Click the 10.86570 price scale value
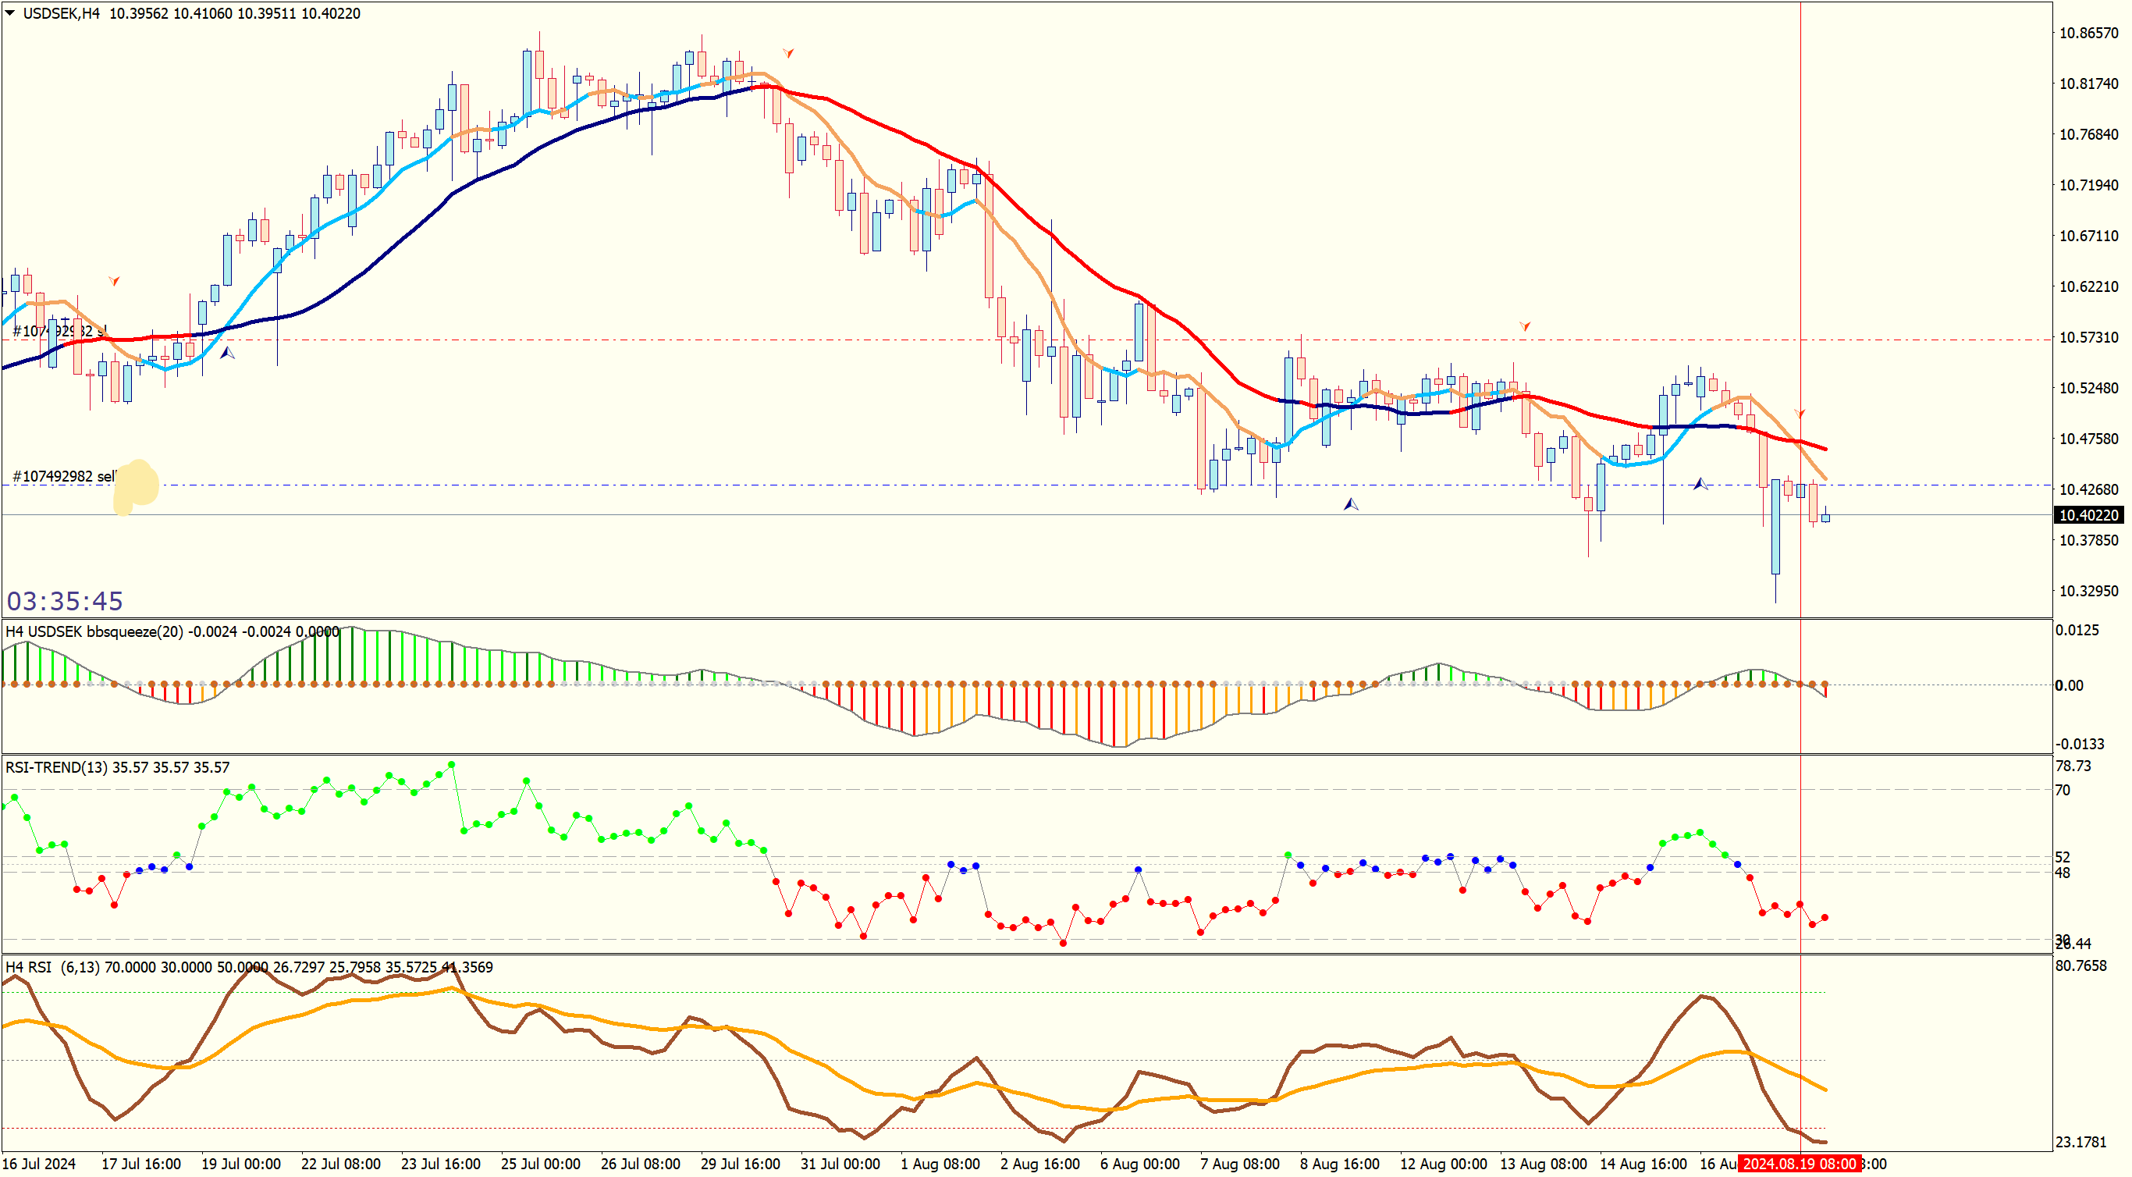This screenshot has width=2132, height=1177. (x=2088, y=33)
